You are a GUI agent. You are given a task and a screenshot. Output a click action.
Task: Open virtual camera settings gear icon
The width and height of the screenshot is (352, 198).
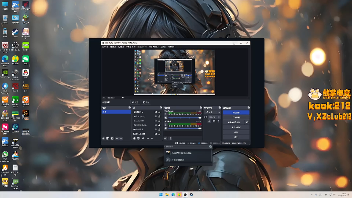(x=247, y=122)
